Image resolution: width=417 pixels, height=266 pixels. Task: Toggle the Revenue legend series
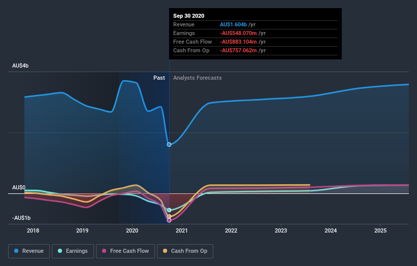[x=29, y=251]
